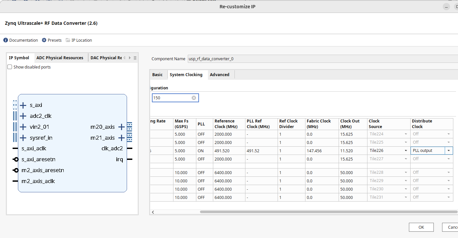Click the horizontal scrollbar under the table

point(328,212)
